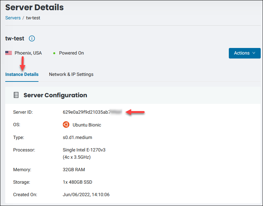Click the tw-test breadcrumb text
Image resolution: width=263 pixels, height=206 pixels.
[x=33, y=18]
